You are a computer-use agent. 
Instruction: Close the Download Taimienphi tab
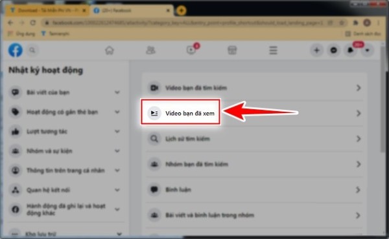[x=84, y=10]
